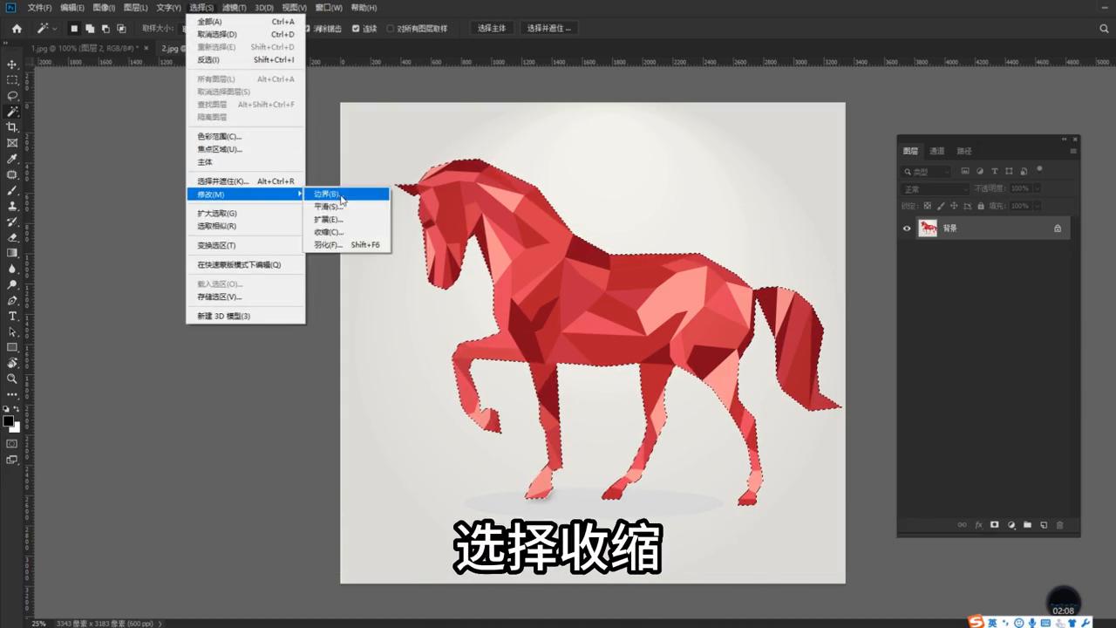
Task: Select the Crop tool
Action: (12, 127)
